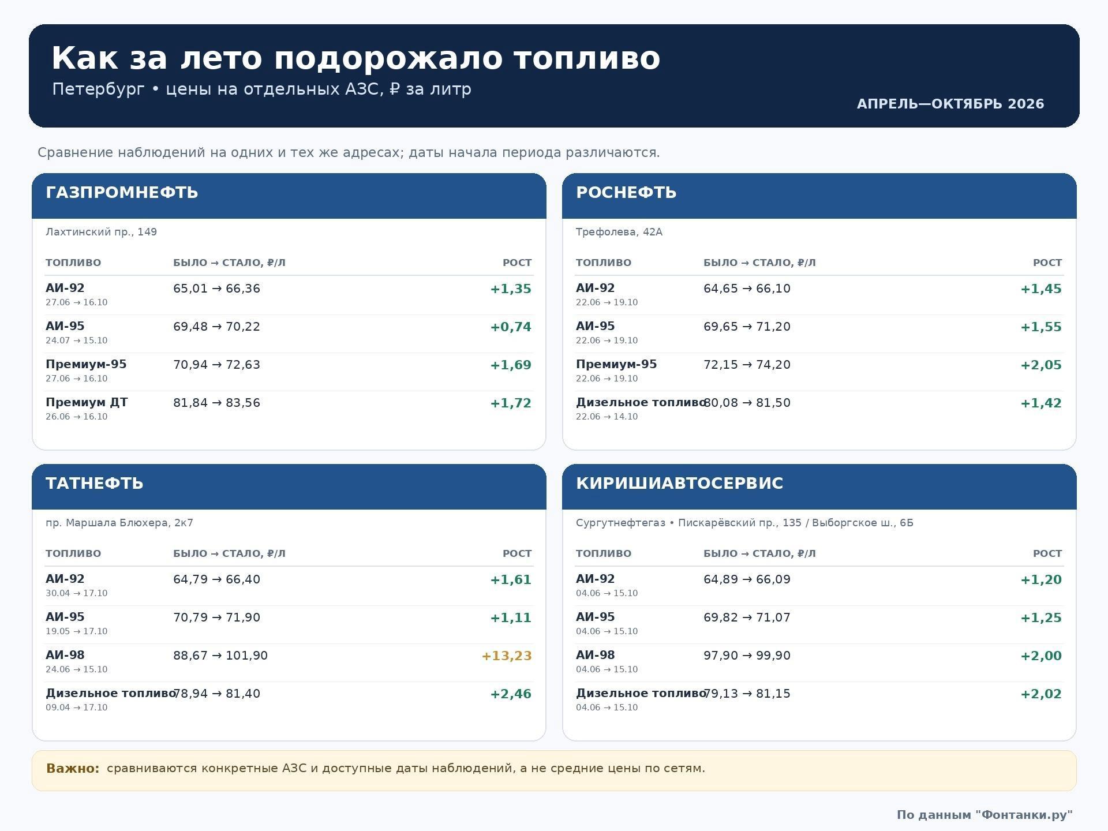This screenshot has height=831, width=1108.
Task: Select the РОСНЕФТЬ card header
Action: click(819, 196)
